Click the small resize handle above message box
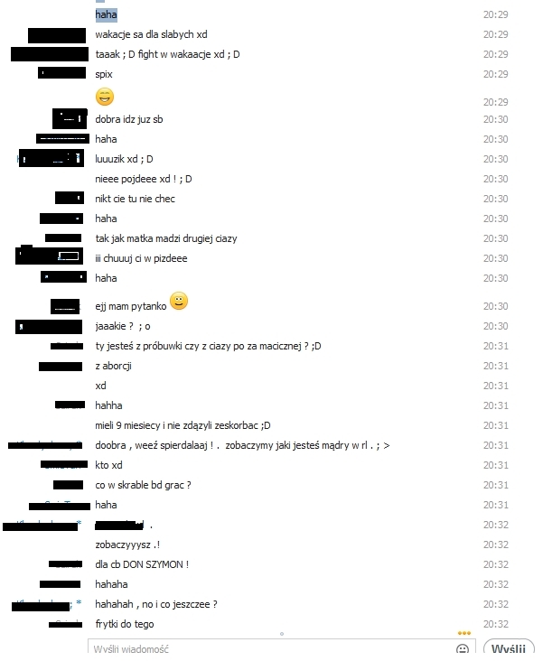Image resolution: width=543 pixels, height=661 pixels. 282,634
